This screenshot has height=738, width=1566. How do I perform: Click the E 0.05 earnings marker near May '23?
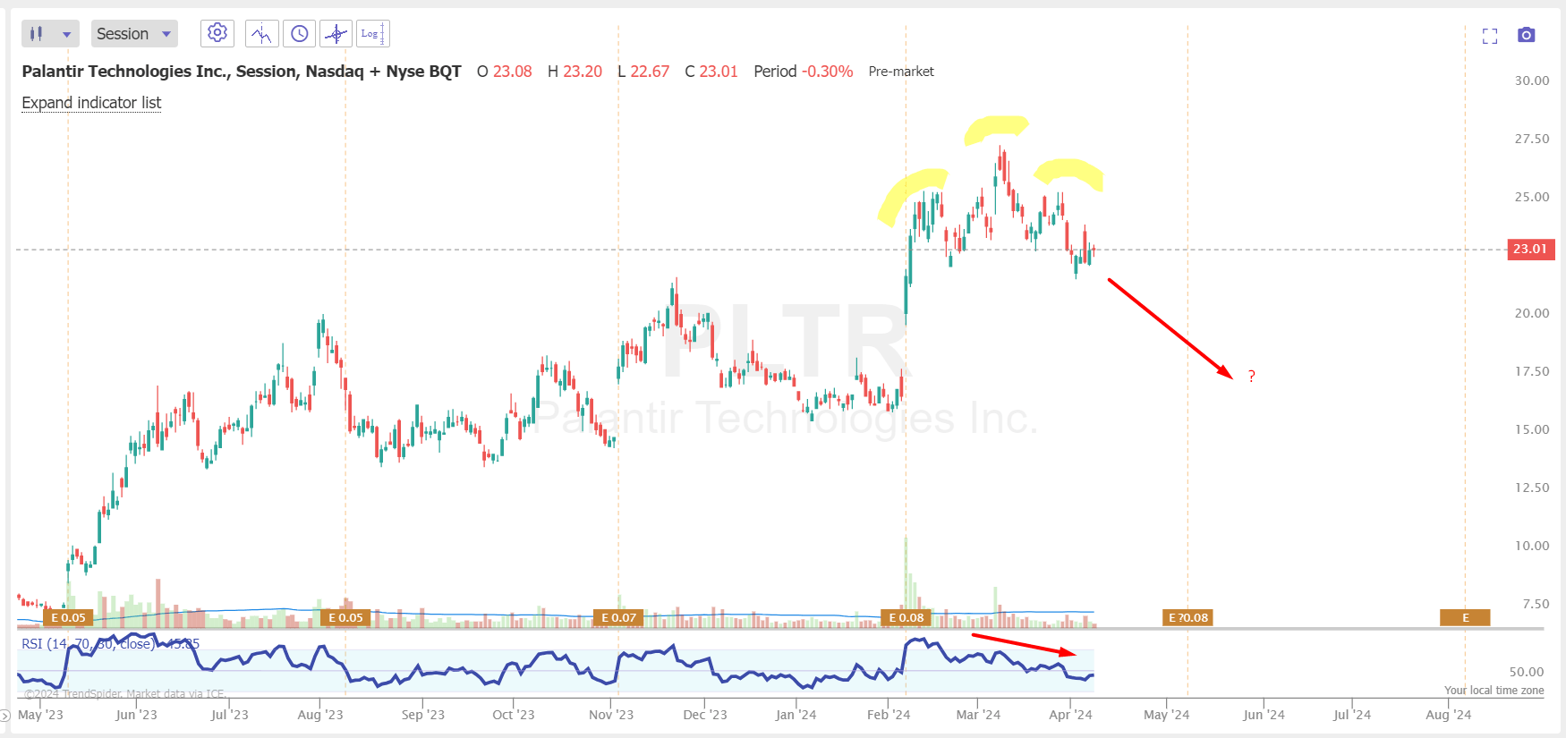click(68, 617)
